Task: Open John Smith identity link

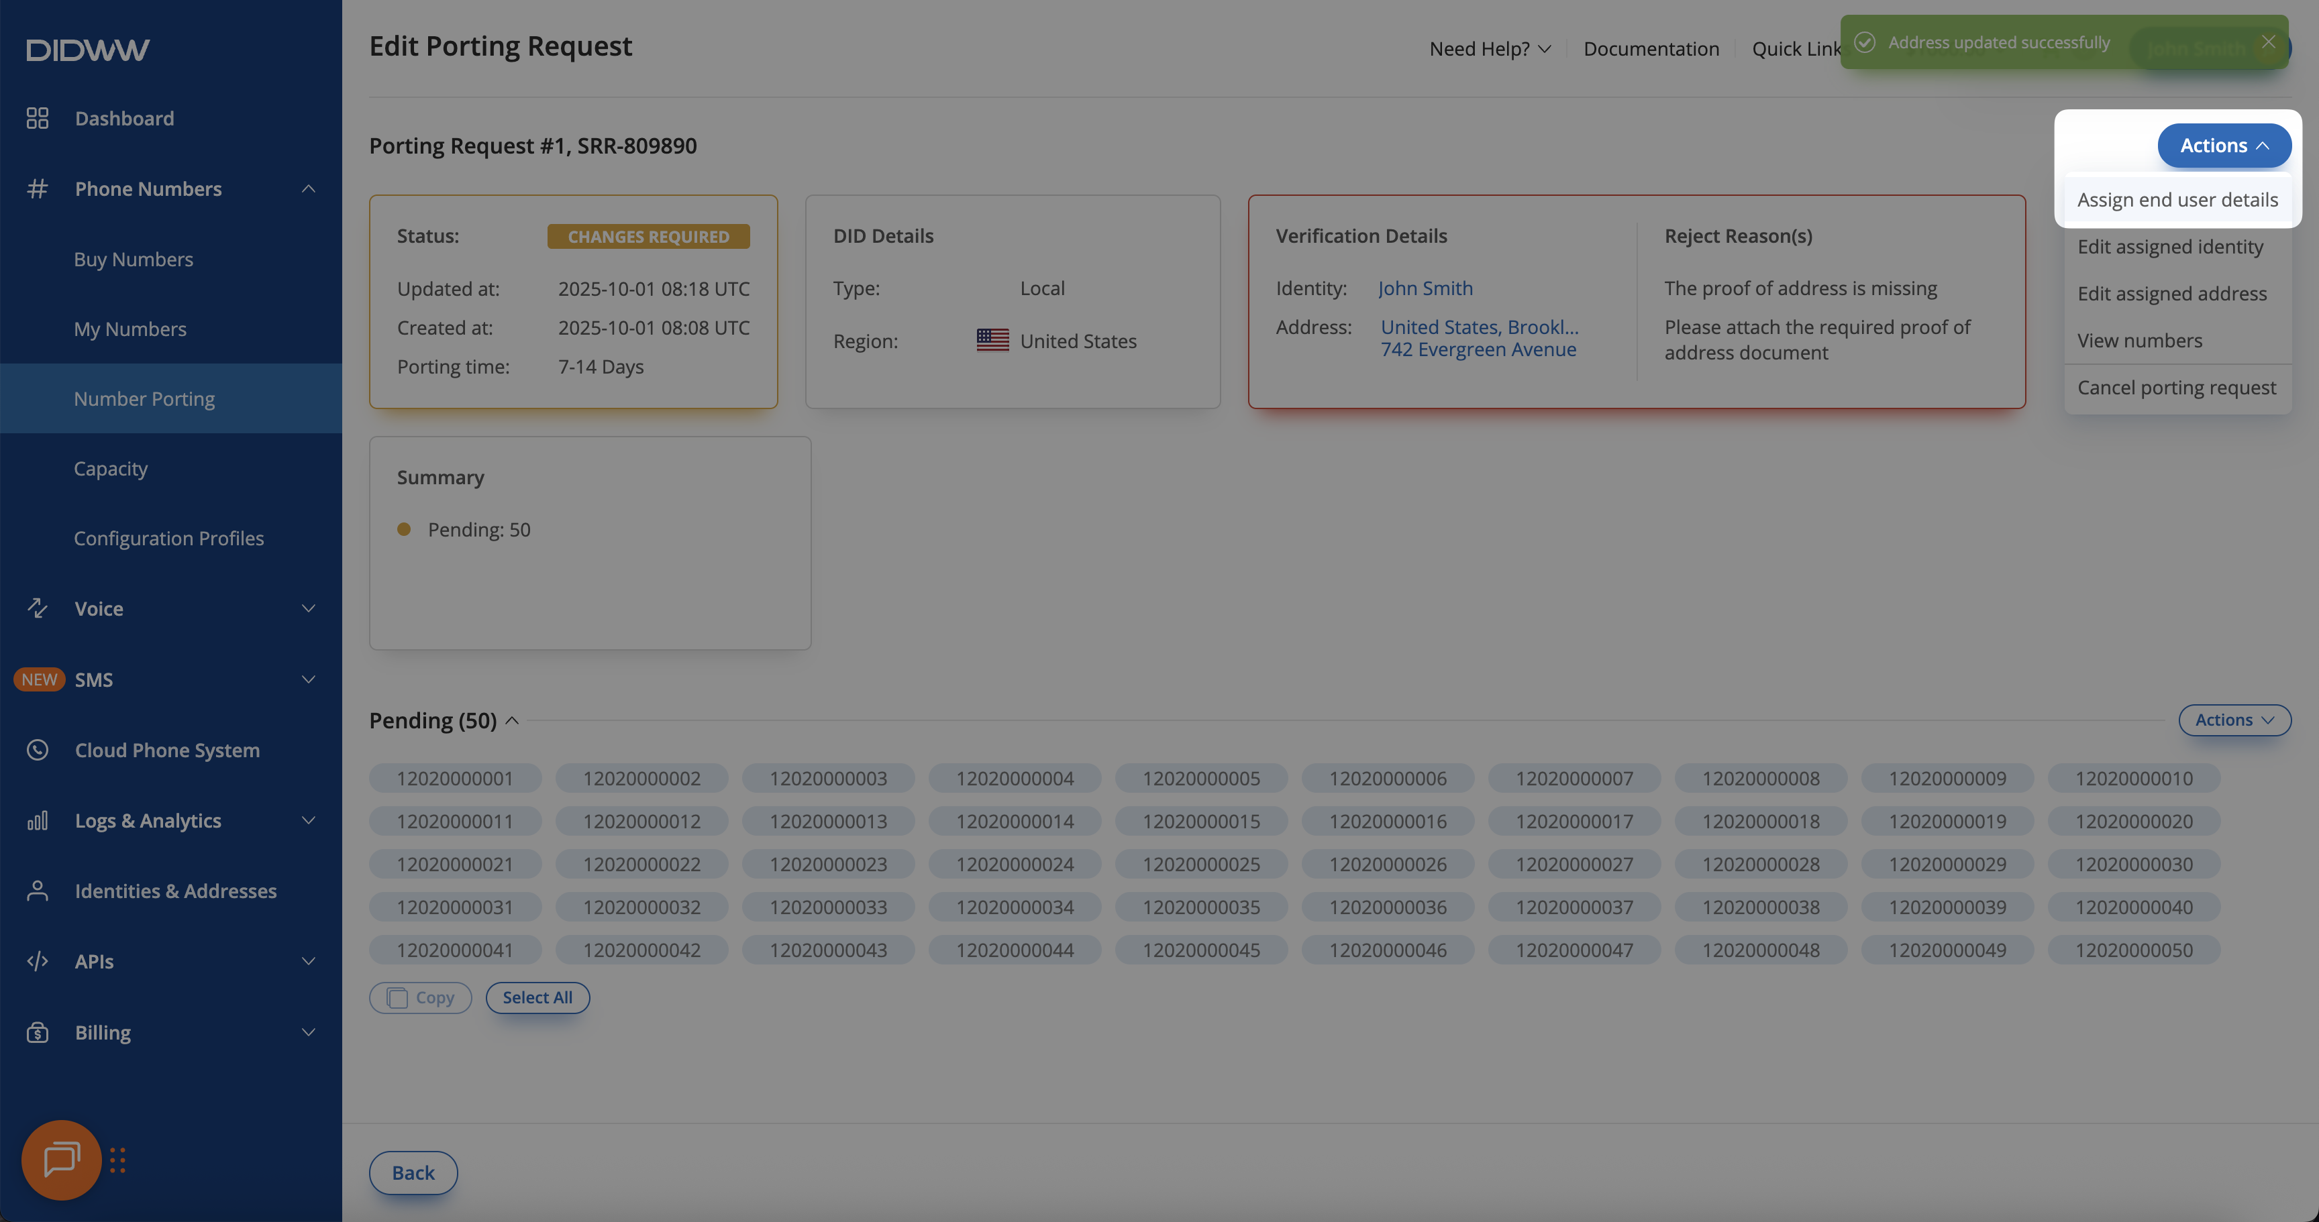Action: tap(1425, 288)
